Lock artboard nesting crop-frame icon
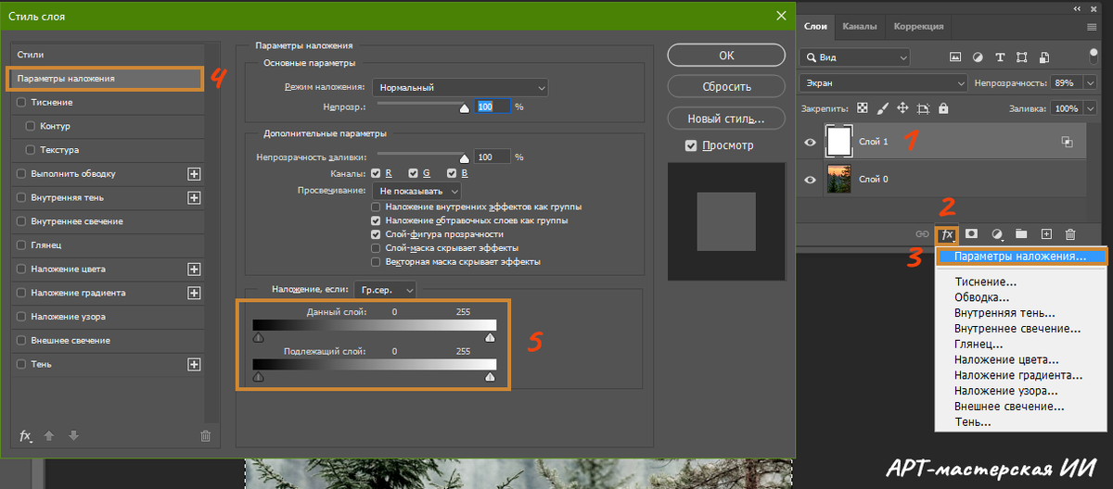This screenshot has height=489, width=1113. pos(924,108)
